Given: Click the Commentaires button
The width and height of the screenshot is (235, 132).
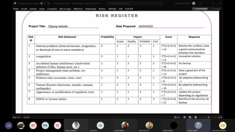Looking at the screenshot, I should (x=200, y=9).
